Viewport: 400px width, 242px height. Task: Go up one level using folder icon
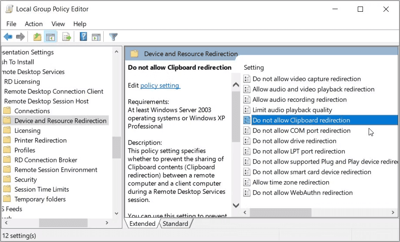coord(37,37)
